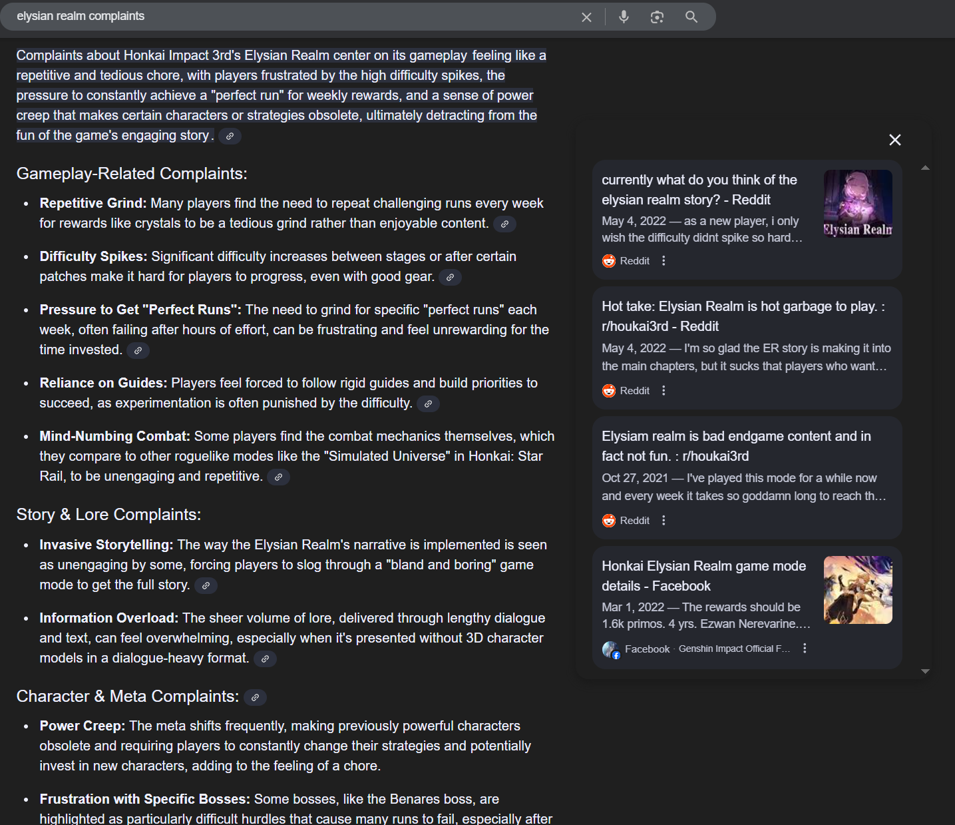
Task: Open source link for Mind-Numbing Combat
Action: click(278, 477)
